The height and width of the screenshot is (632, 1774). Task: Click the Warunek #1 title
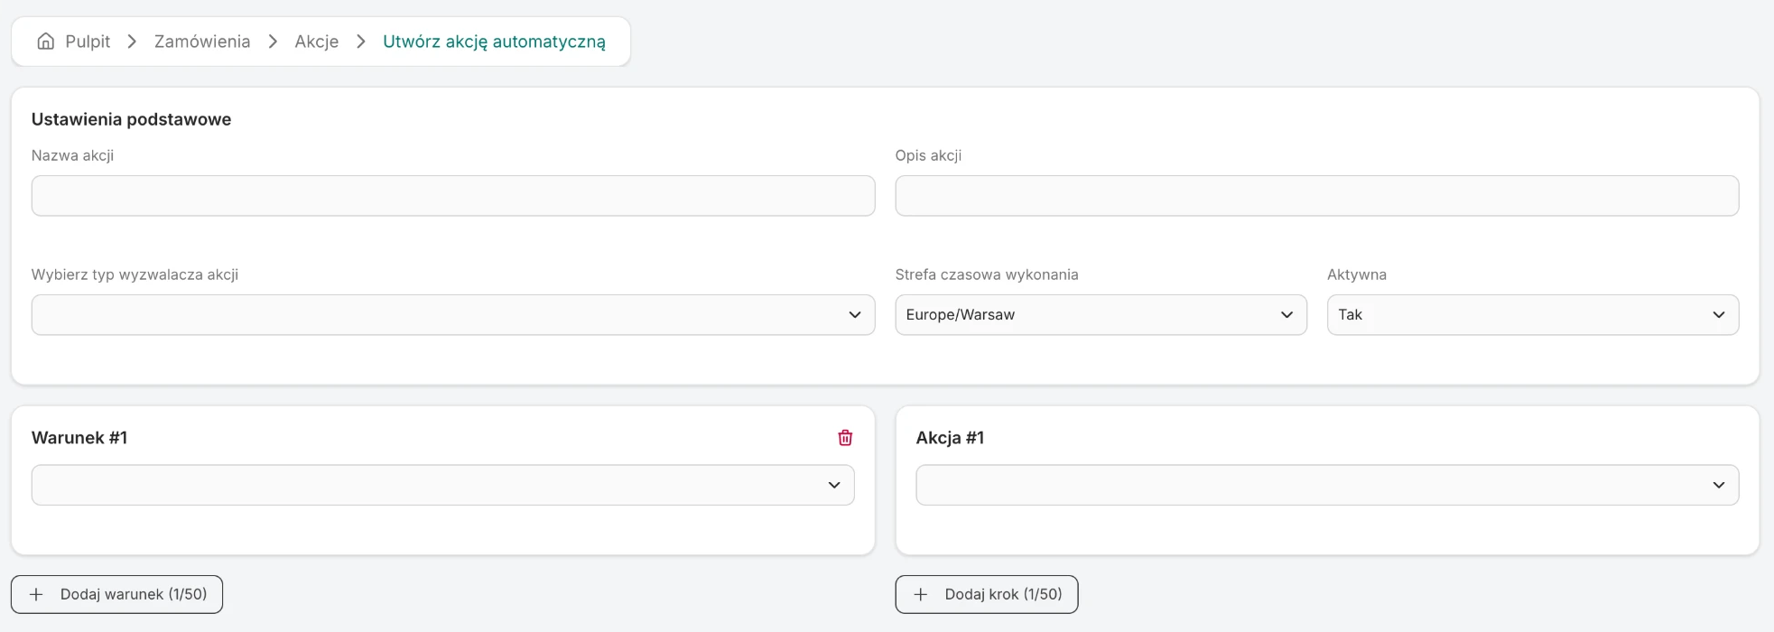[79, 438]
